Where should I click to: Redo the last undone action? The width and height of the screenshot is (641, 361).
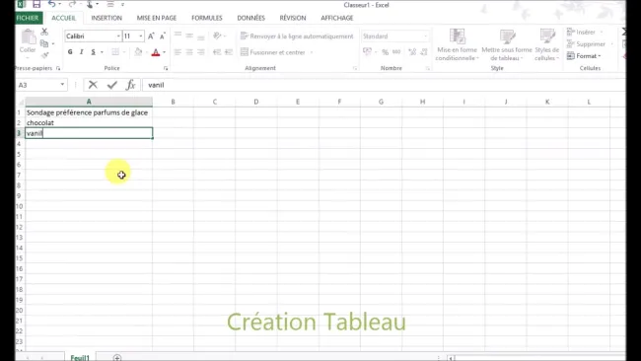[x=72, y=4]
